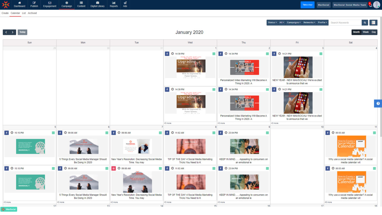This screenshot has width=382, height=215.
Task: Switch to grid list view icon
Action: coord(373,23)
